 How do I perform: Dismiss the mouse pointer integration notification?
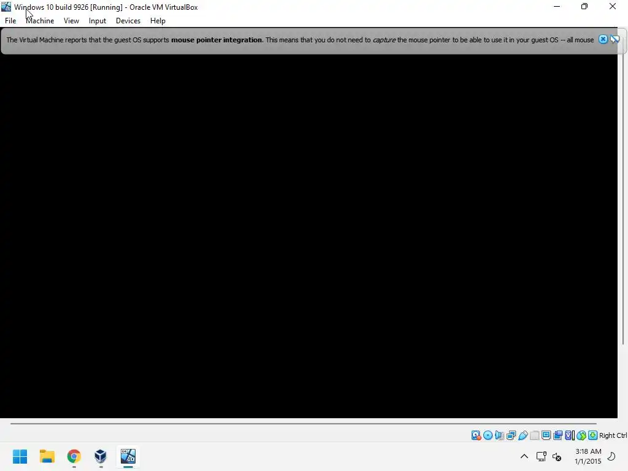click(x=603, y=39)
